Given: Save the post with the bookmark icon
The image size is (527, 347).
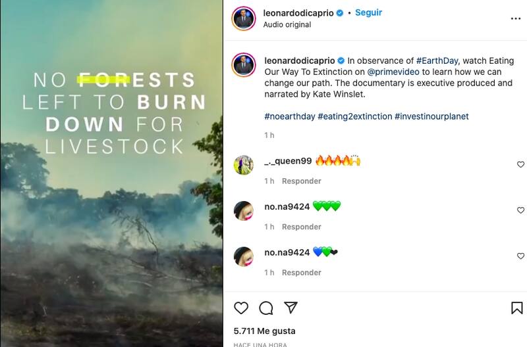Looking at the screenshot, I should click(517, 308).
